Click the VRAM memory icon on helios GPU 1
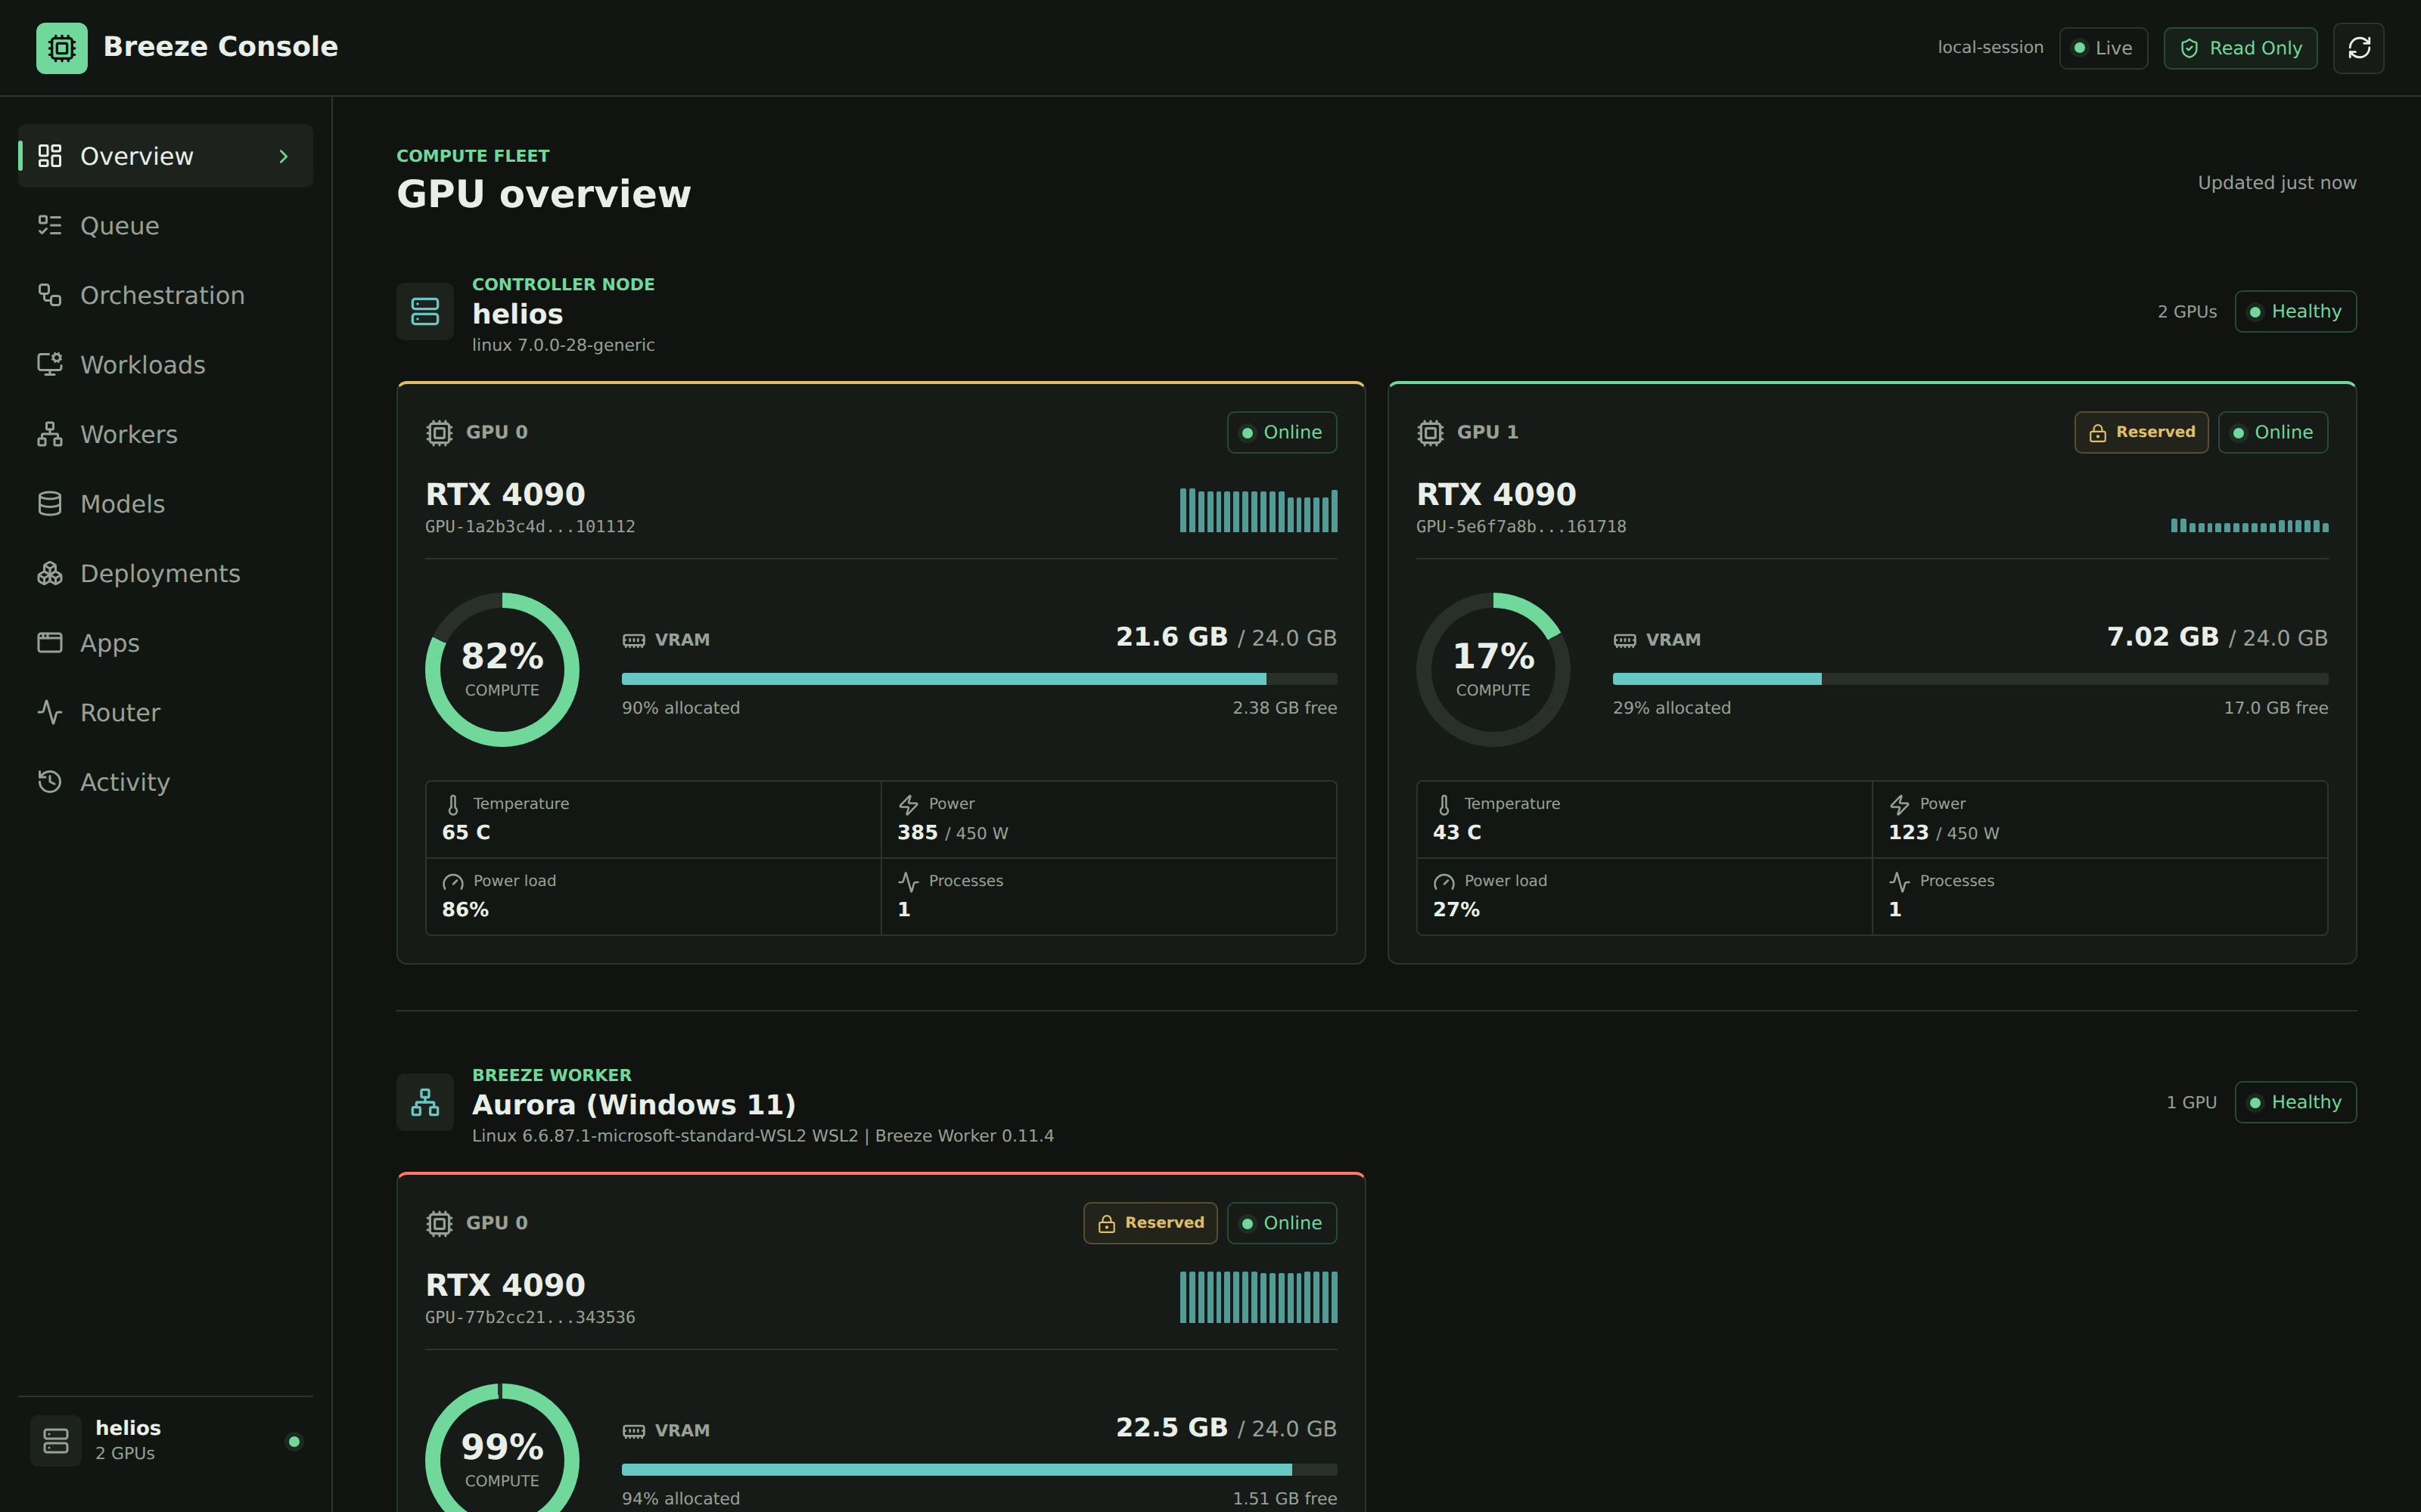 [1624, 640]
